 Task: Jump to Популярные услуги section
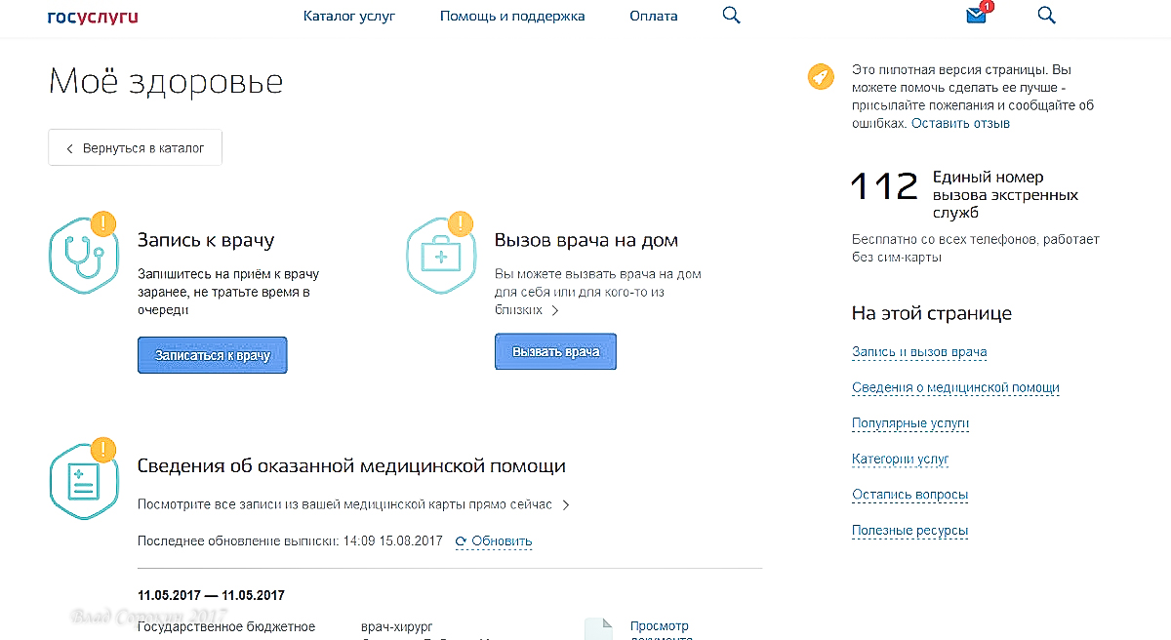(909, 423)
